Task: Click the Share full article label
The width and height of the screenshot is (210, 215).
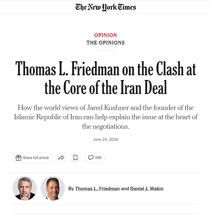Action: [36, 158]
